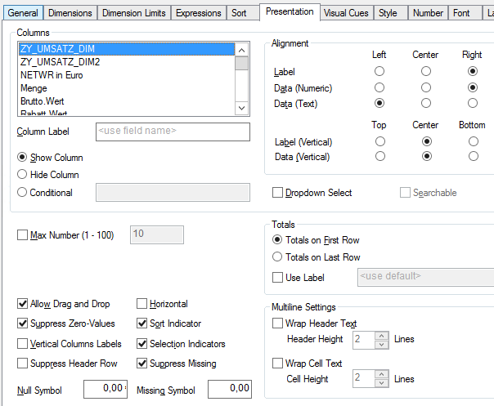494x406 pixels.
Task: Increase Header Height spinner value
Action: pos(382,335)
